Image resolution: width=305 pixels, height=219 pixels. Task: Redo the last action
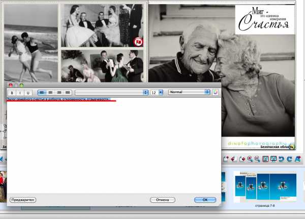tap(289, 159)
